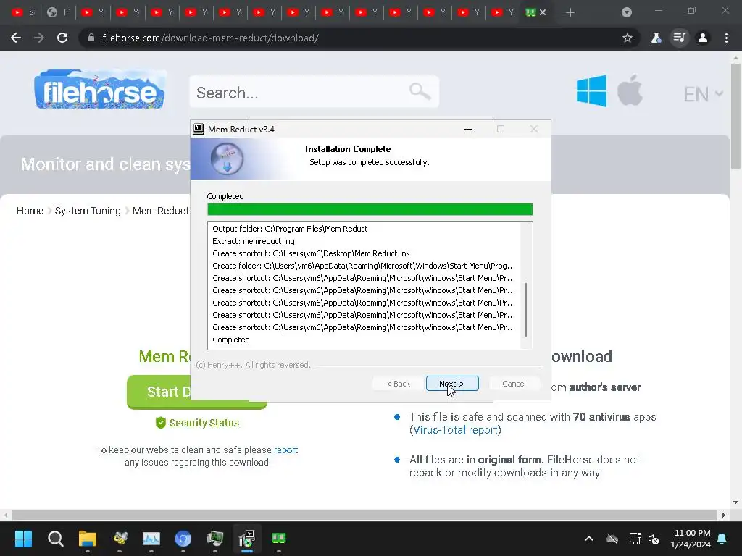Click the Next button in installer
Screen dimensions: 742x556
452,384
